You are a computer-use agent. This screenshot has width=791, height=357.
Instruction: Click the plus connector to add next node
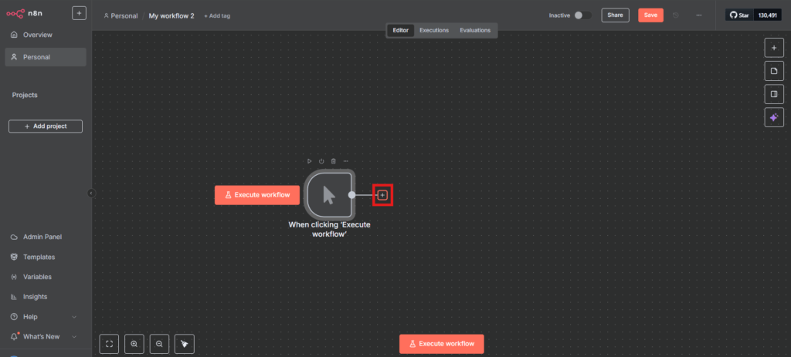[382, 195]
